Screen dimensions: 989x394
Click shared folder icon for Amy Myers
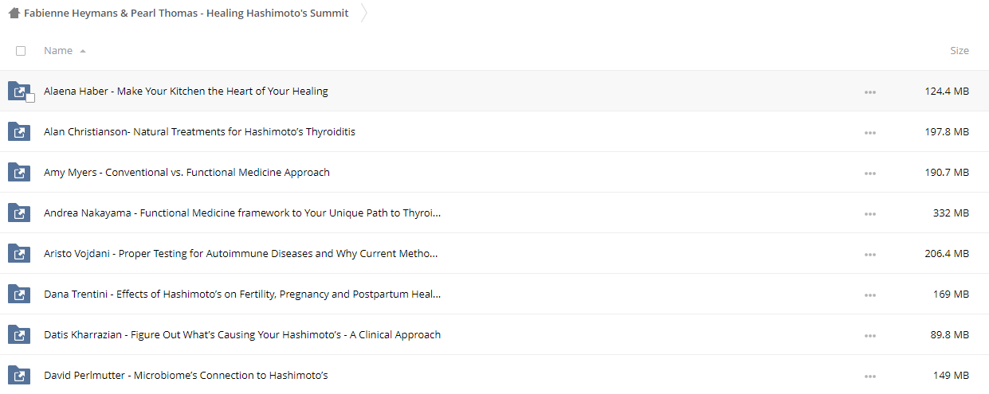[18, 172]
